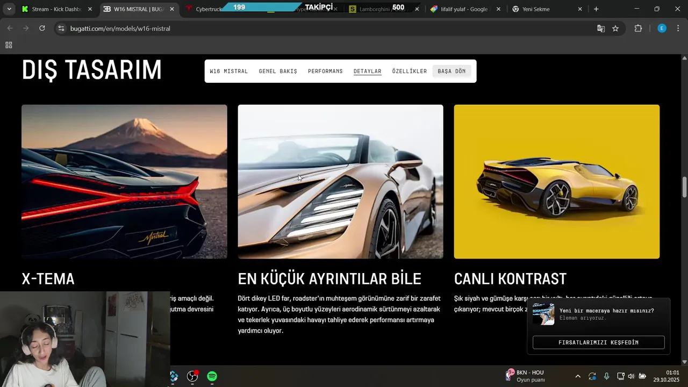Open the yellow Mistral CANLI KONTRAST image
This screenshot has width=688, height=387.
click(x=556, y=182)
